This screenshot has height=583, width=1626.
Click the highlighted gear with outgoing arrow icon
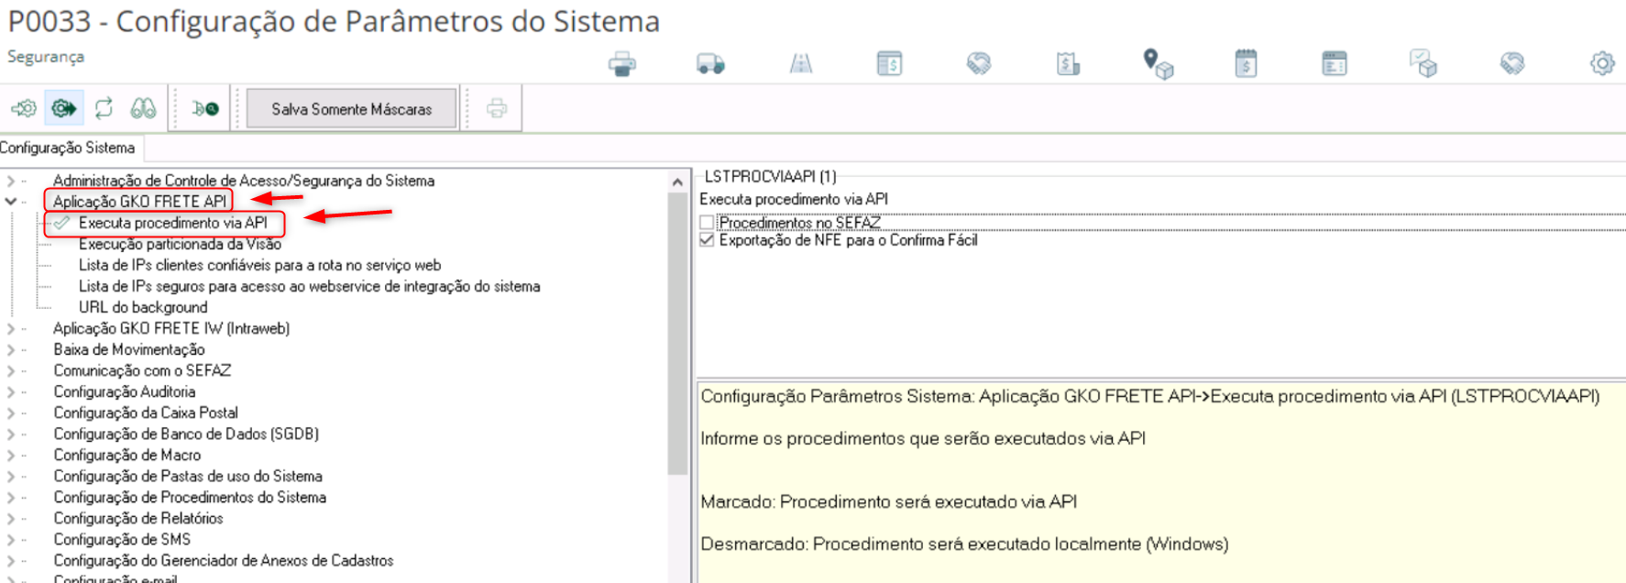click(x=63, y=108)
